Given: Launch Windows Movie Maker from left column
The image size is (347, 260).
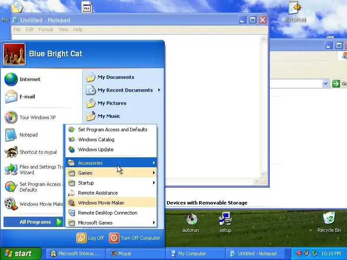Looking at the screenshot, I should click(33, 204).
